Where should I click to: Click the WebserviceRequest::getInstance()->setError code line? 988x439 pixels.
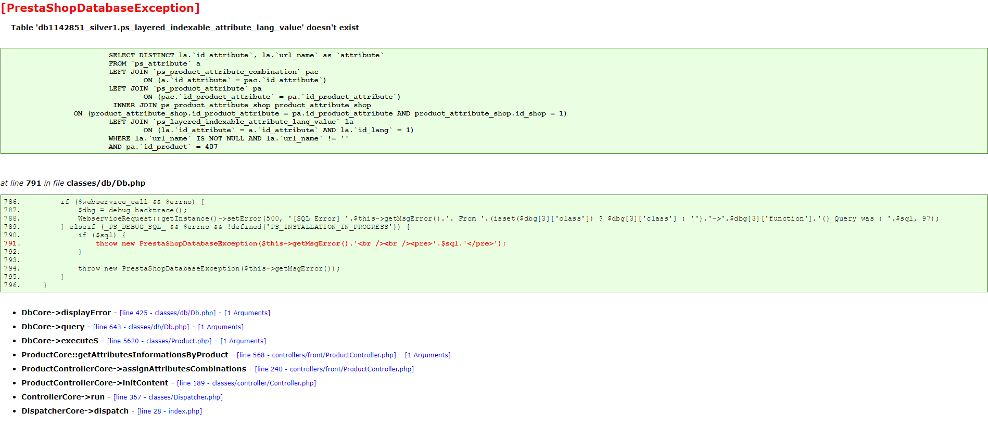(509, 218)
